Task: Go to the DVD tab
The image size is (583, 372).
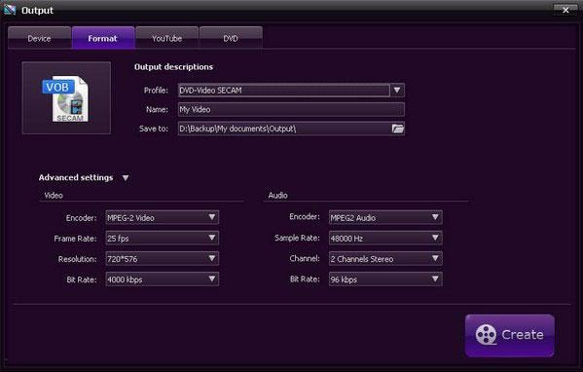Action: pyautogui.click(x=231, y=38)
